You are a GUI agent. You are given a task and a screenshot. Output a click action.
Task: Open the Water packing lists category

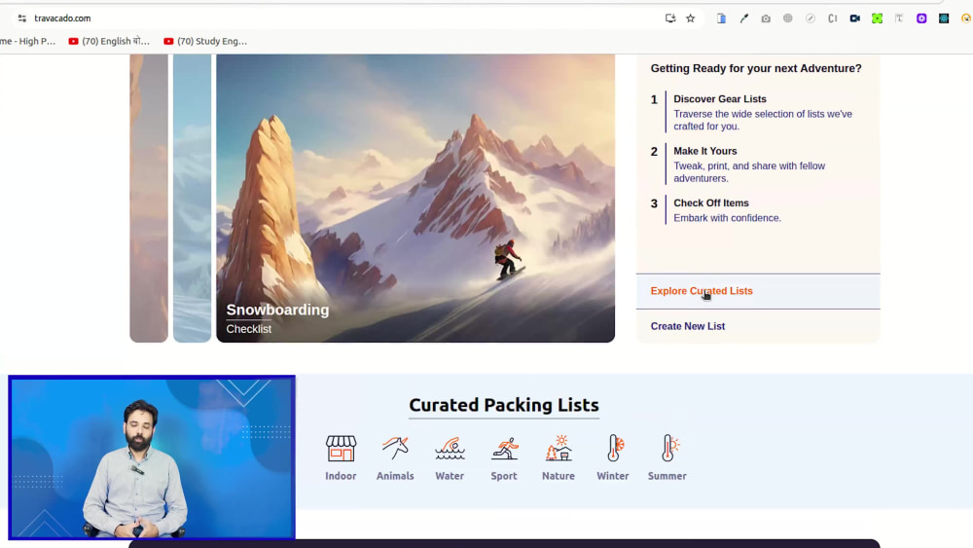point(450,458)
